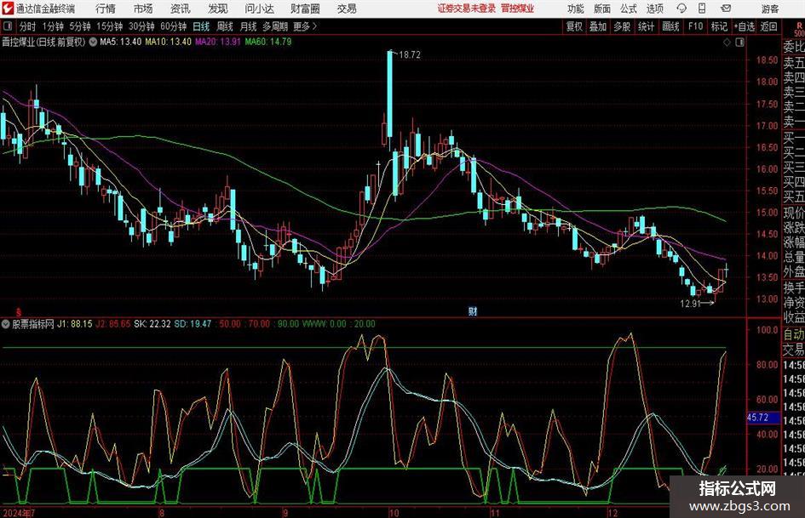Image resolution: width=805 pixels, height=518 pixels.
Task: Click the MA5: 13.40 value
Action: 120,42
